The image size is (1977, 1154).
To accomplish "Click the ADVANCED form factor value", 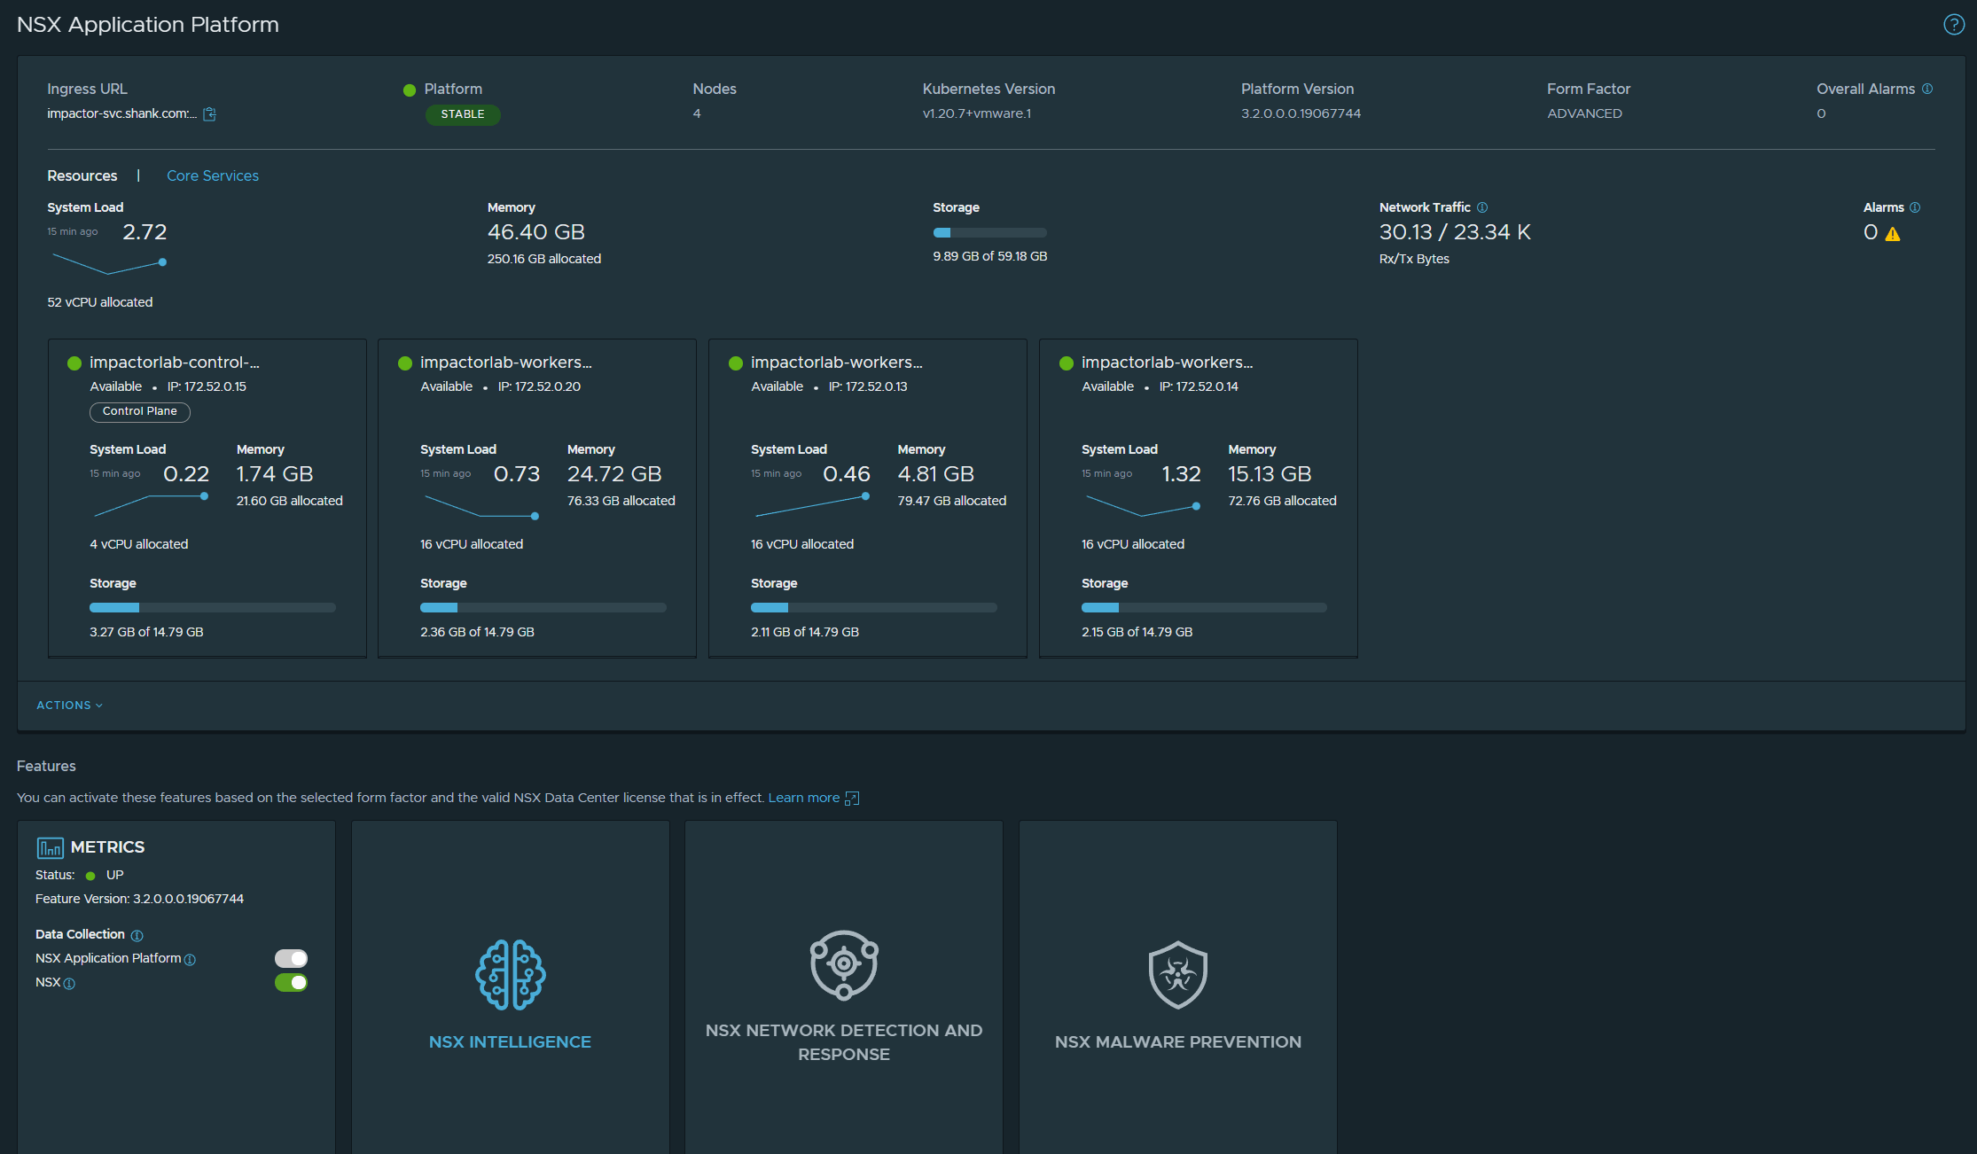I will point(1584,113).
